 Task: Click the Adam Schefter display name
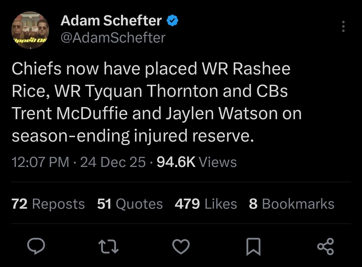pos(111,21)
